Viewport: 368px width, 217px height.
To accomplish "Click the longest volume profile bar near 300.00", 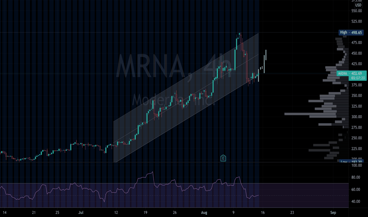I will [x=310, y=114].
